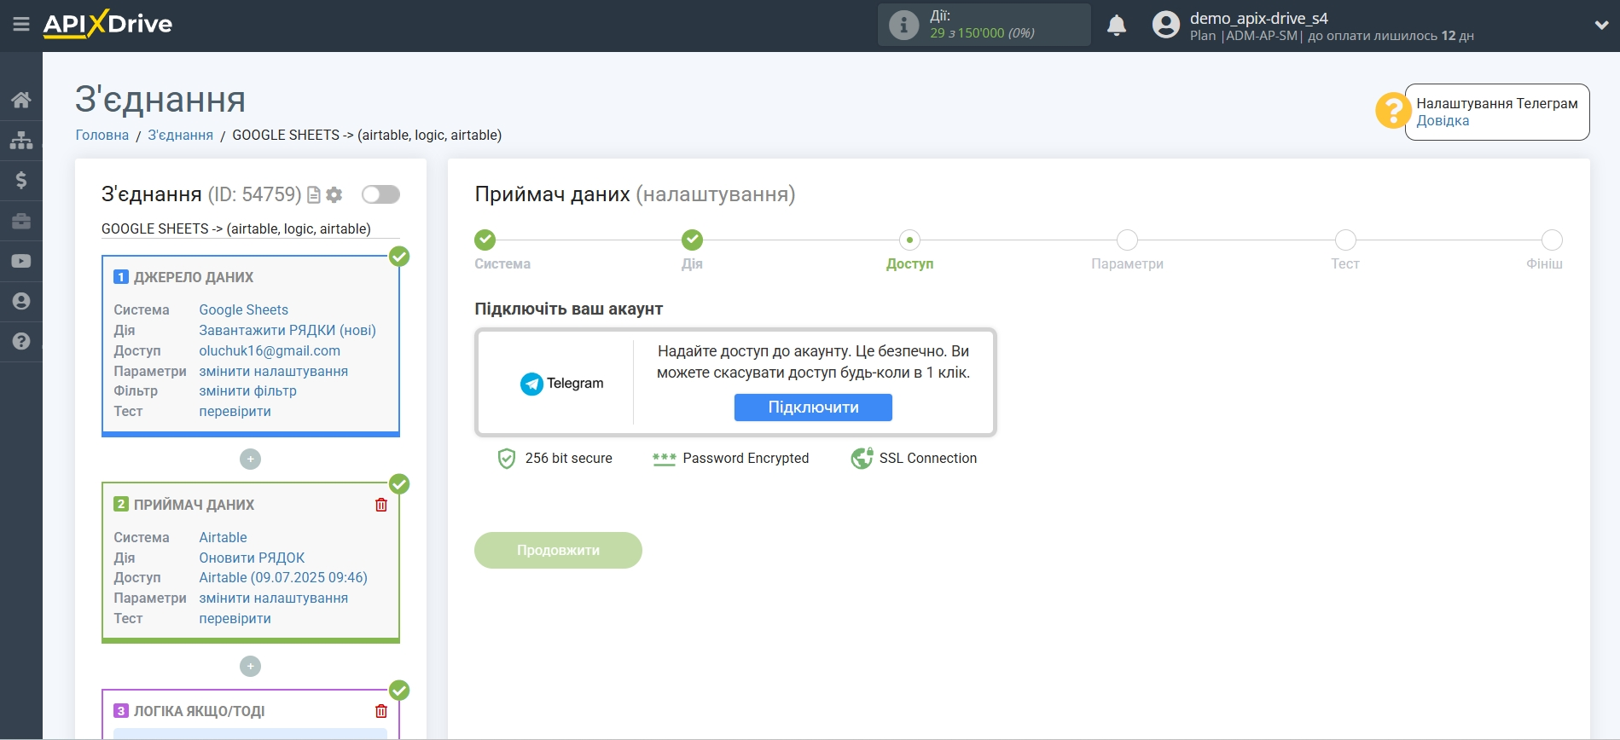Image resolution: width=1620 pixels, height=740 pixels.
Task: Open the Airtable system link
Action: 224,538
